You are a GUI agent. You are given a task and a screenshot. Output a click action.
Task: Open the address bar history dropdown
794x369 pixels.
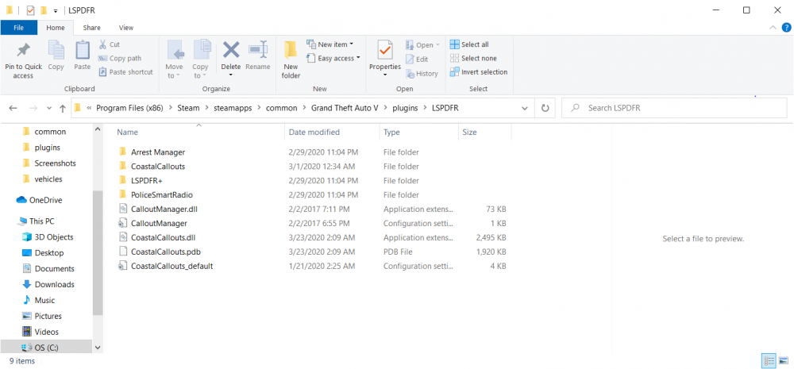[525, 108]
